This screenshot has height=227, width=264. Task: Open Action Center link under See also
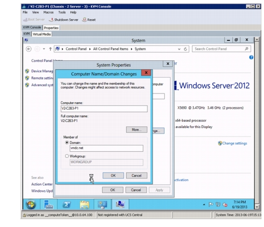[42, 184]
